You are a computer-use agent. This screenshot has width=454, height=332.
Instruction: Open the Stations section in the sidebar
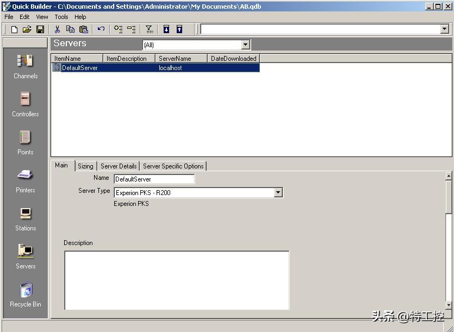(x=26, y=219)
